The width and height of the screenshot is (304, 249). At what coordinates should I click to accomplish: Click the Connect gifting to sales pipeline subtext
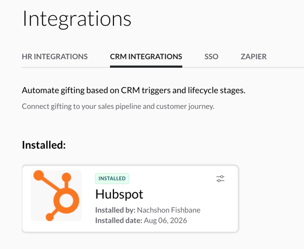pyautogui.click(x=118, y=106)
